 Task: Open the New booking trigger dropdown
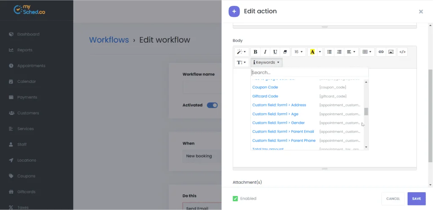tap(202, 156)
